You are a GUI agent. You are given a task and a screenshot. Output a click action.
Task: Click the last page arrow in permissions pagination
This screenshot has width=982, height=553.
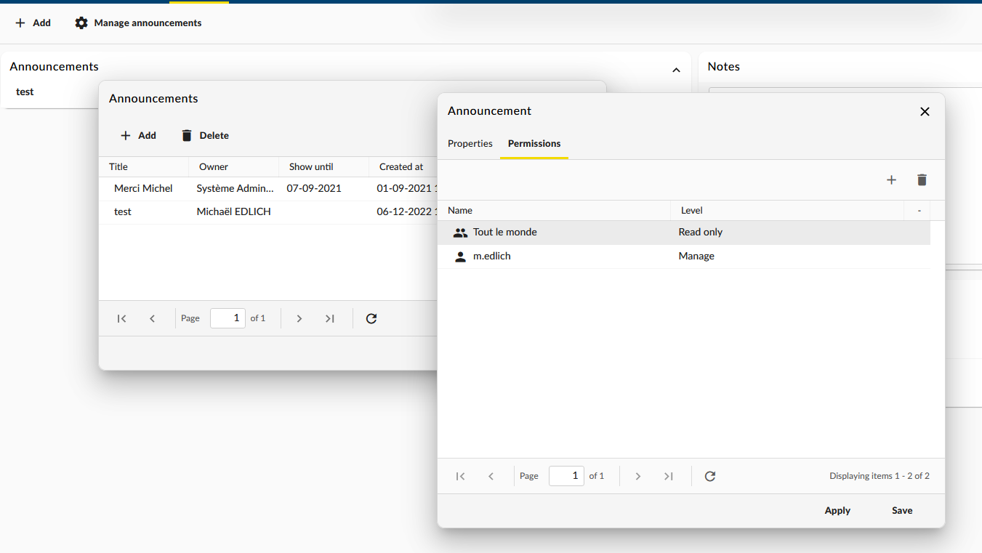668,476
